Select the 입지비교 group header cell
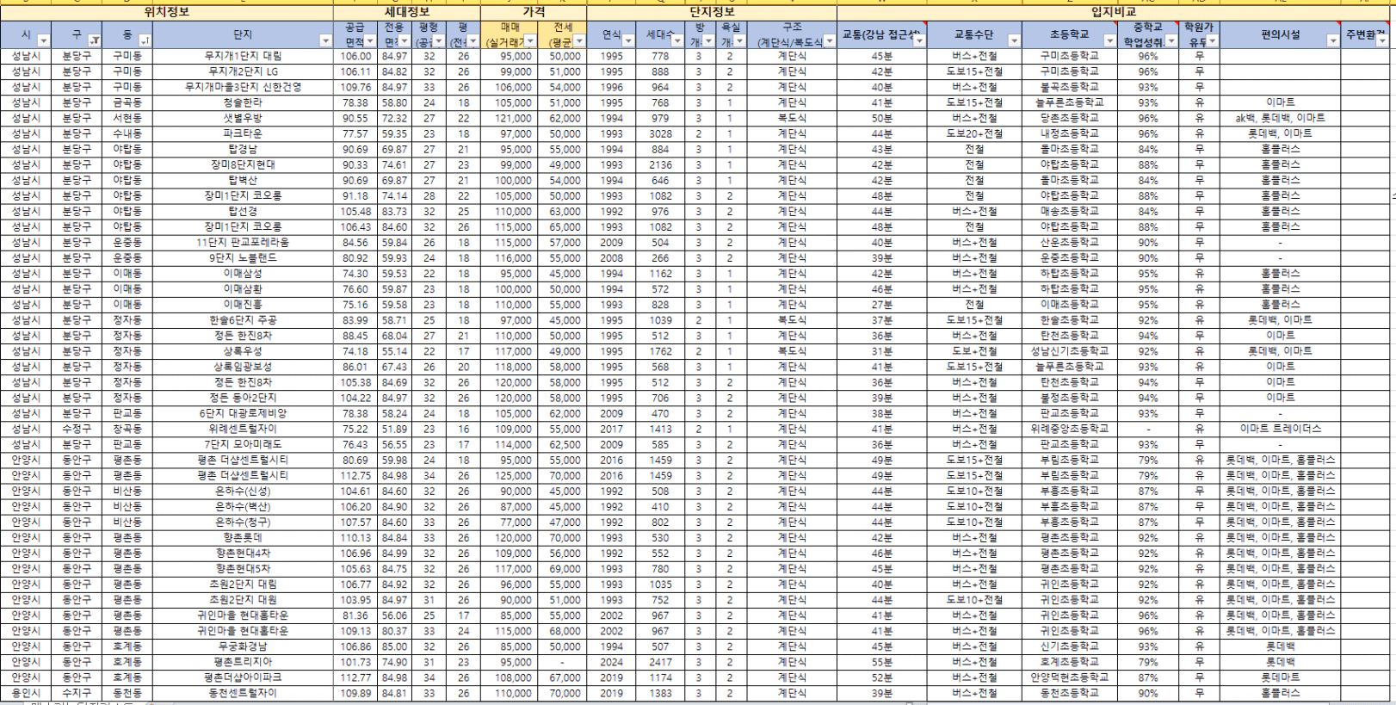The image size is (1396, 705). click(1114, 12)
